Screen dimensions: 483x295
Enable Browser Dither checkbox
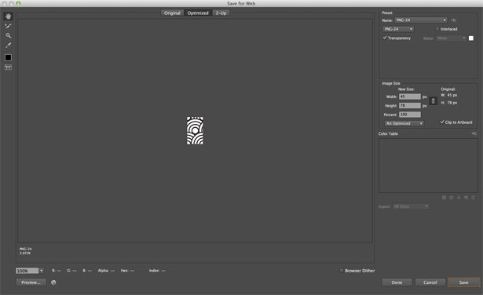pos(342,271)
